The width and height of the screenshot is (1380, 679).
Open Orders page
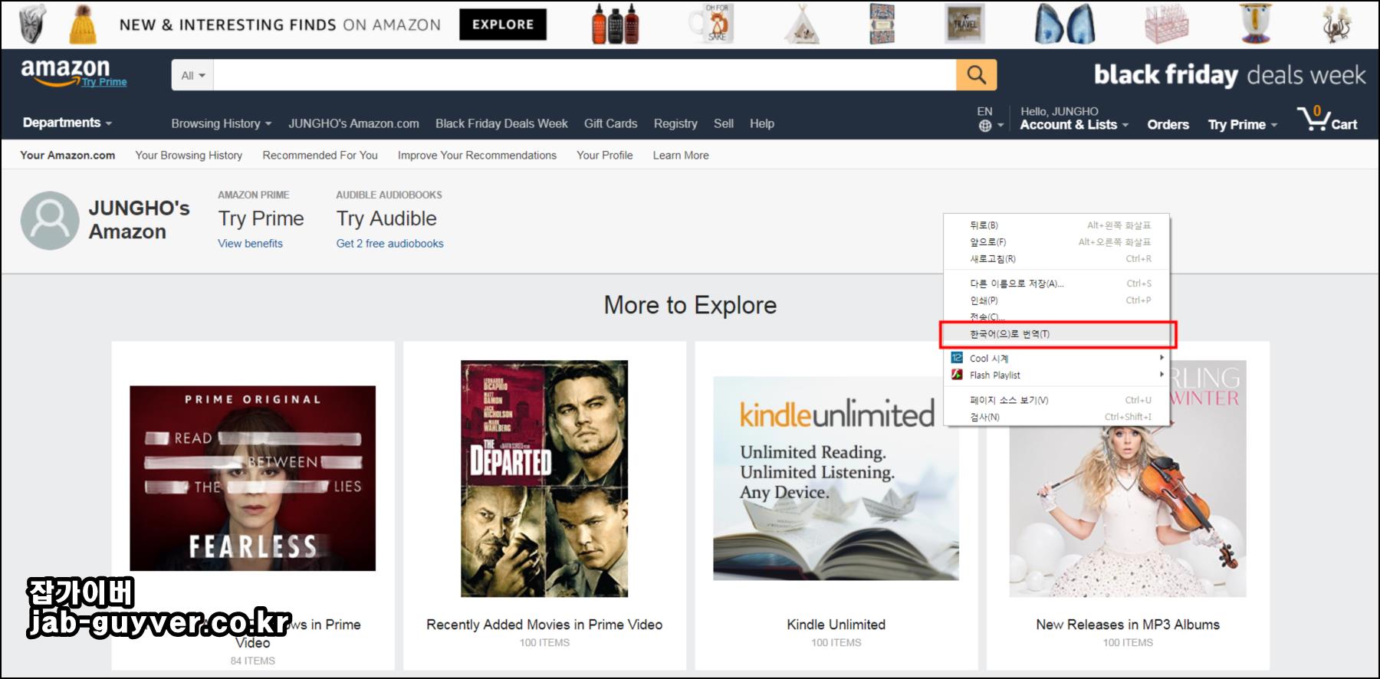point(1168,125)
